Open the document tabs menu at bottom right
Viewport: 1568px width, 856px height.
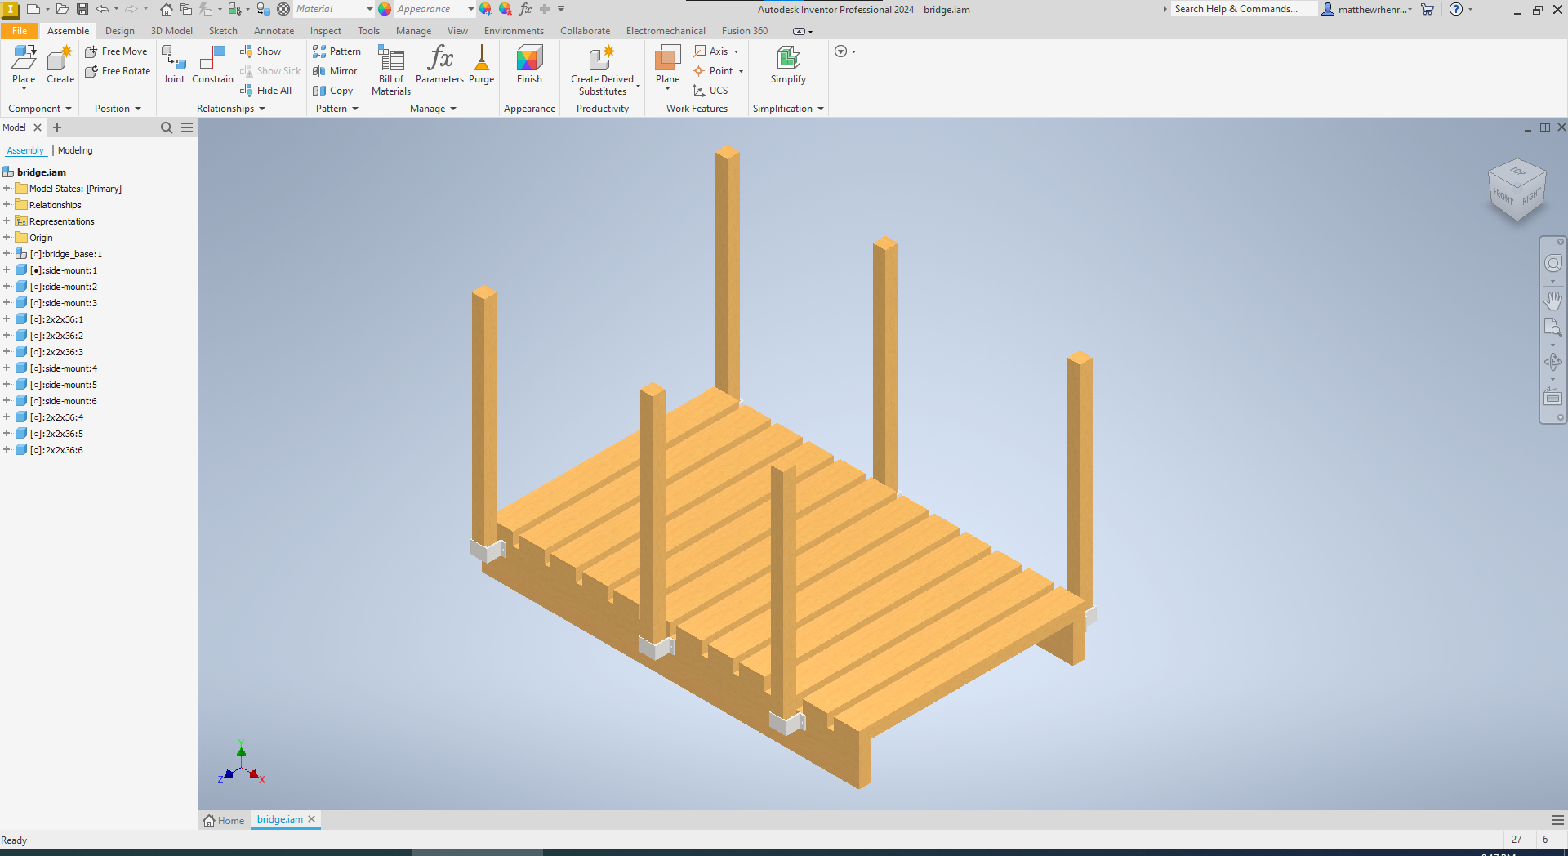(x=1558, y=820)
